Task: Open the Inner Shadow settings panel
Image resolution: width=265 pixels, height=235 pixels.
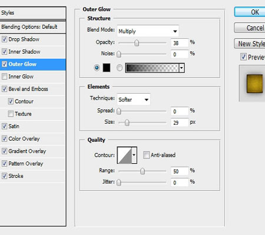Action: (24, 52)
